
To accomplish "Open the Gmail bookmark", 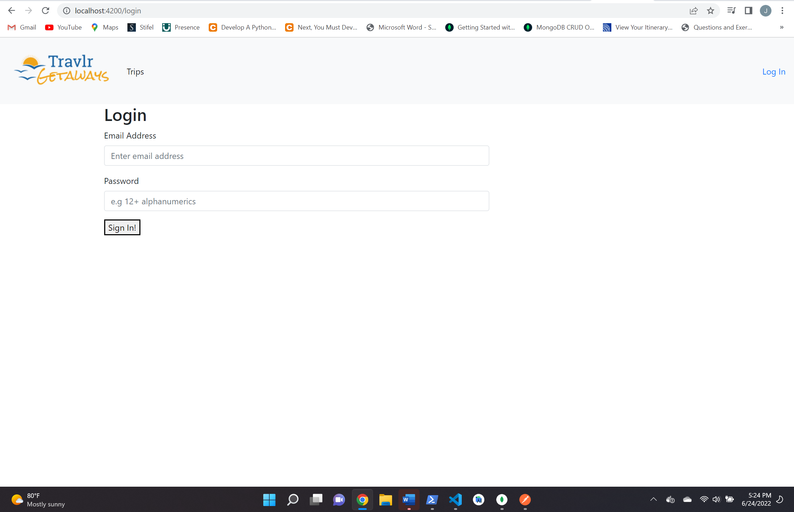I will 22,27.
